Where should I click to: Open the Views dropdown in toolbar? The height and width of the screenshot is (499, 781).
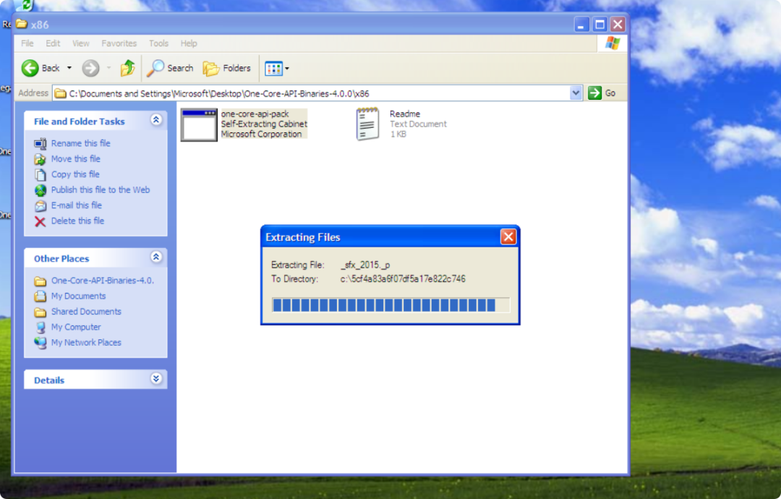[x=276, y=68]
